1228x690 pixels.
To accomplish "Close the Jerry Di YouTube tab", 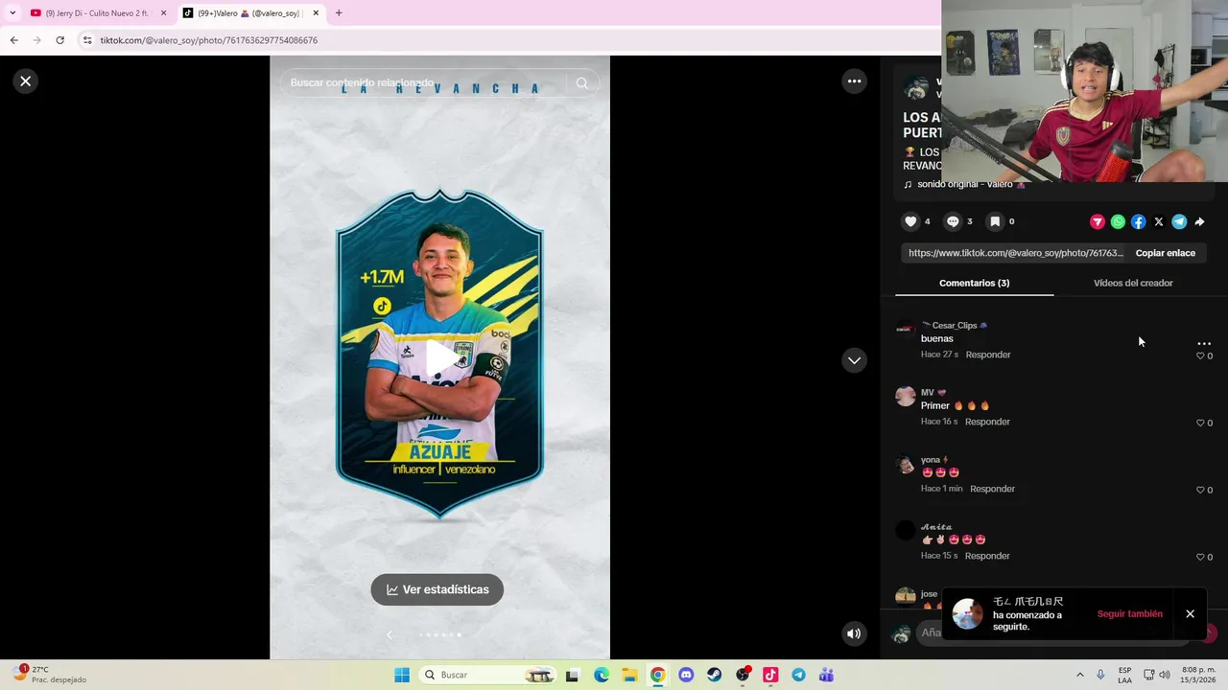I will point(163,13).
